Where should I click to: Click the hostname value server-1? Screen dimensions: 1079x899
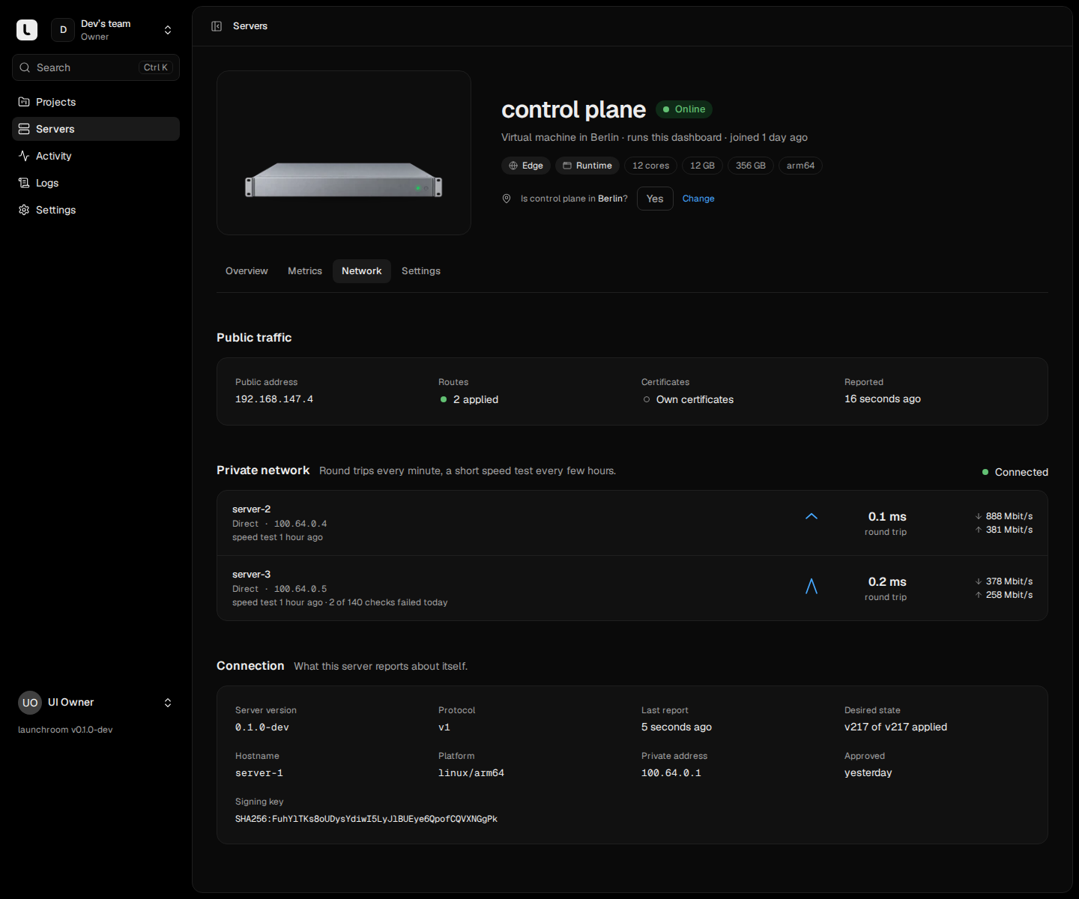click(259, 773)
